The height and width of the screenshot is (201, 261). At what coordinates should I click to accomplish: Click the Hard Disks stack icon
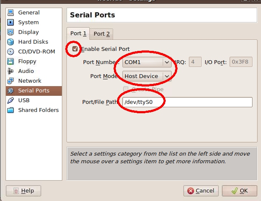pyautogui.click(x=11, y=42)
